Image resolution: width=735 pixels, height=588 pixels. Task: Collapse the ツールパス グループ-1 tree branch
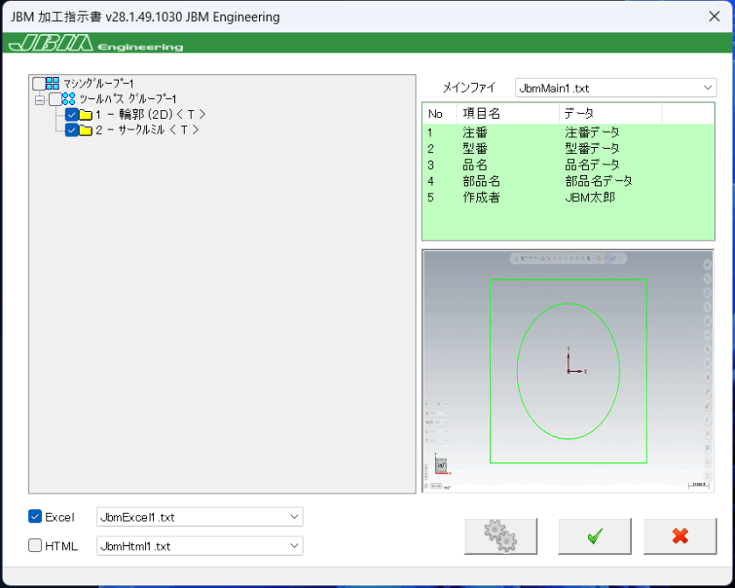[x=39, y=99]
